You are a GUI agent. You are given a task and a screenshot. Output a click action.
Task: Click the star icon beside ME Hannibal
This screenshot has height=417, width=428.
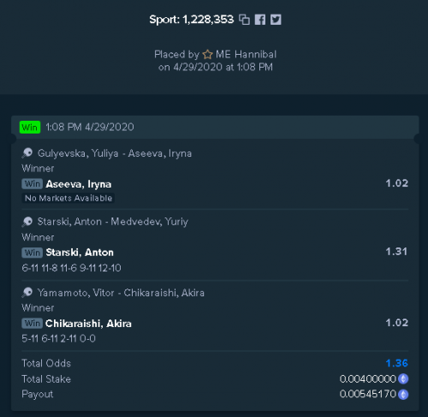[207, 54]
